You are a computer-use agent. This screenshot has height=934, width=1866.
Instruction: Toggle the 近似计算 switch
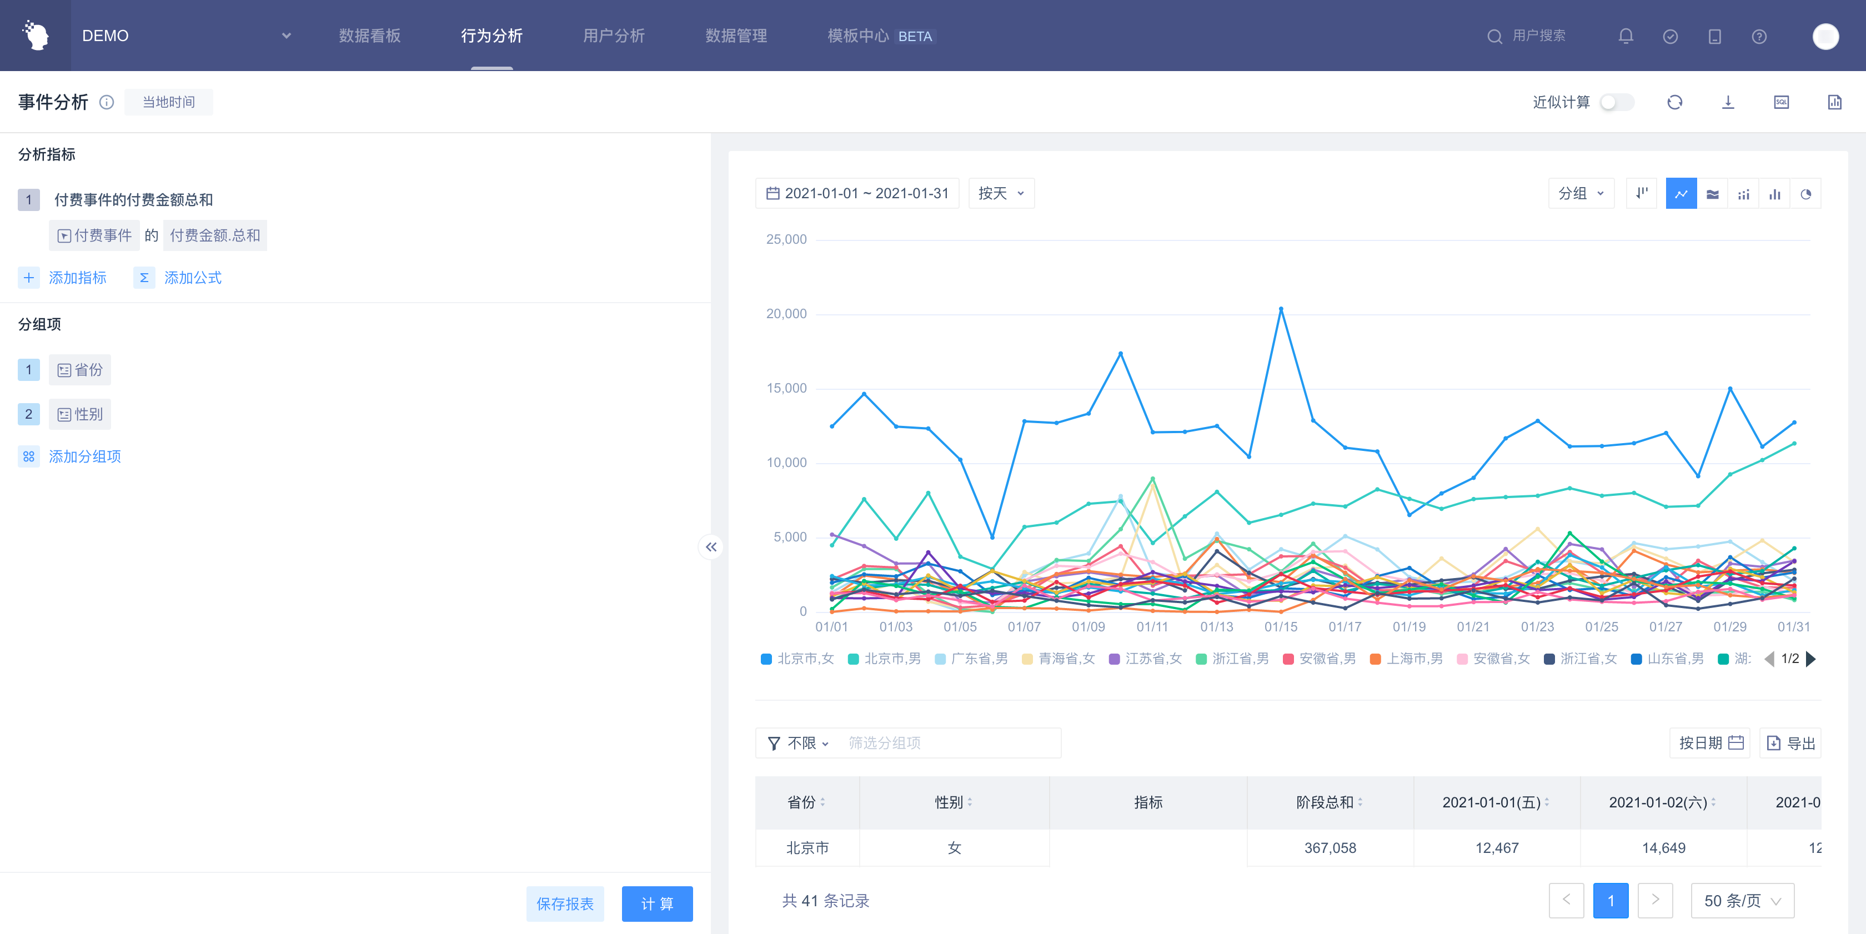pos(1617,102)
